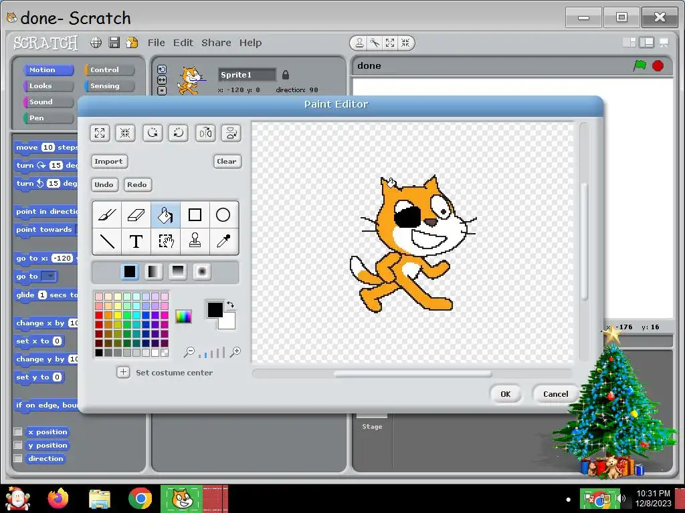Click the Sprite1 name field

(x=247, y=75)
